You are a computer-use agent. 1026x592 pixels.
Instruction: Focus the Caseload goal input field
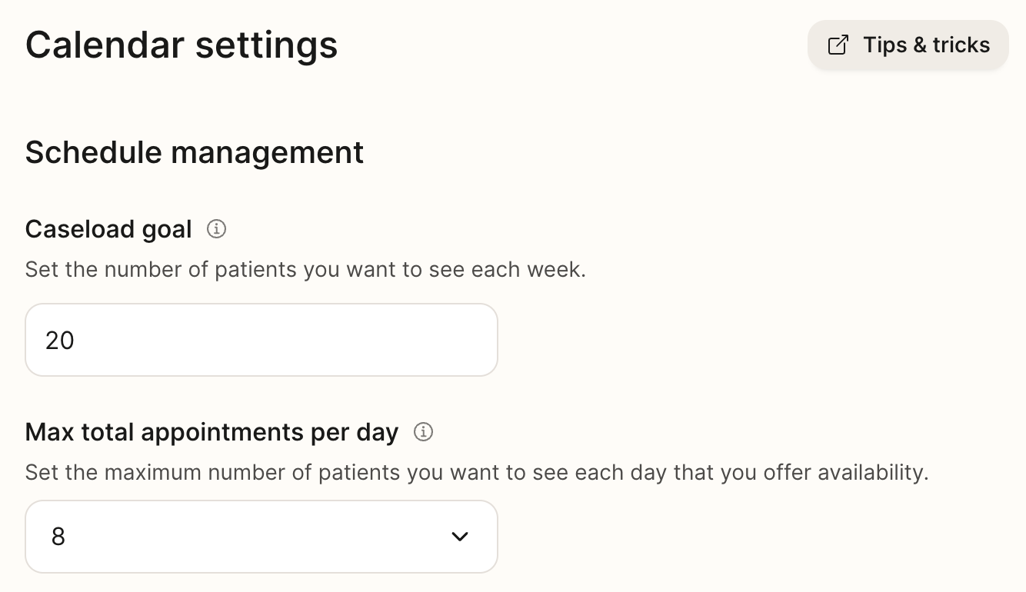pos(261,340)
